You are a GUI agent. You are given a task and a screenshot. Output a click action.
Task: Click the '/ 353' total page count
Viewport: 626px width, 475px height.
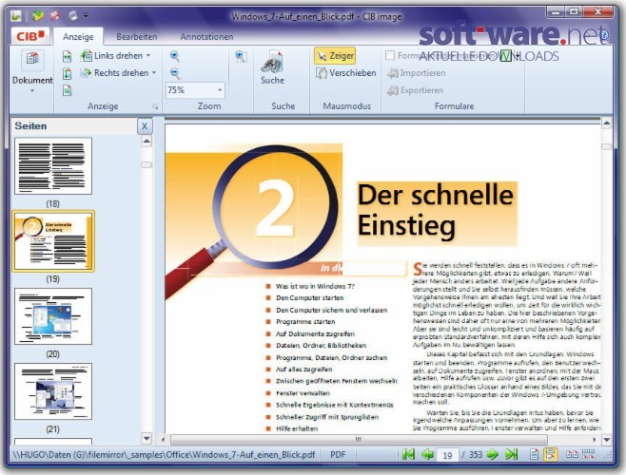tap(472, 455)
